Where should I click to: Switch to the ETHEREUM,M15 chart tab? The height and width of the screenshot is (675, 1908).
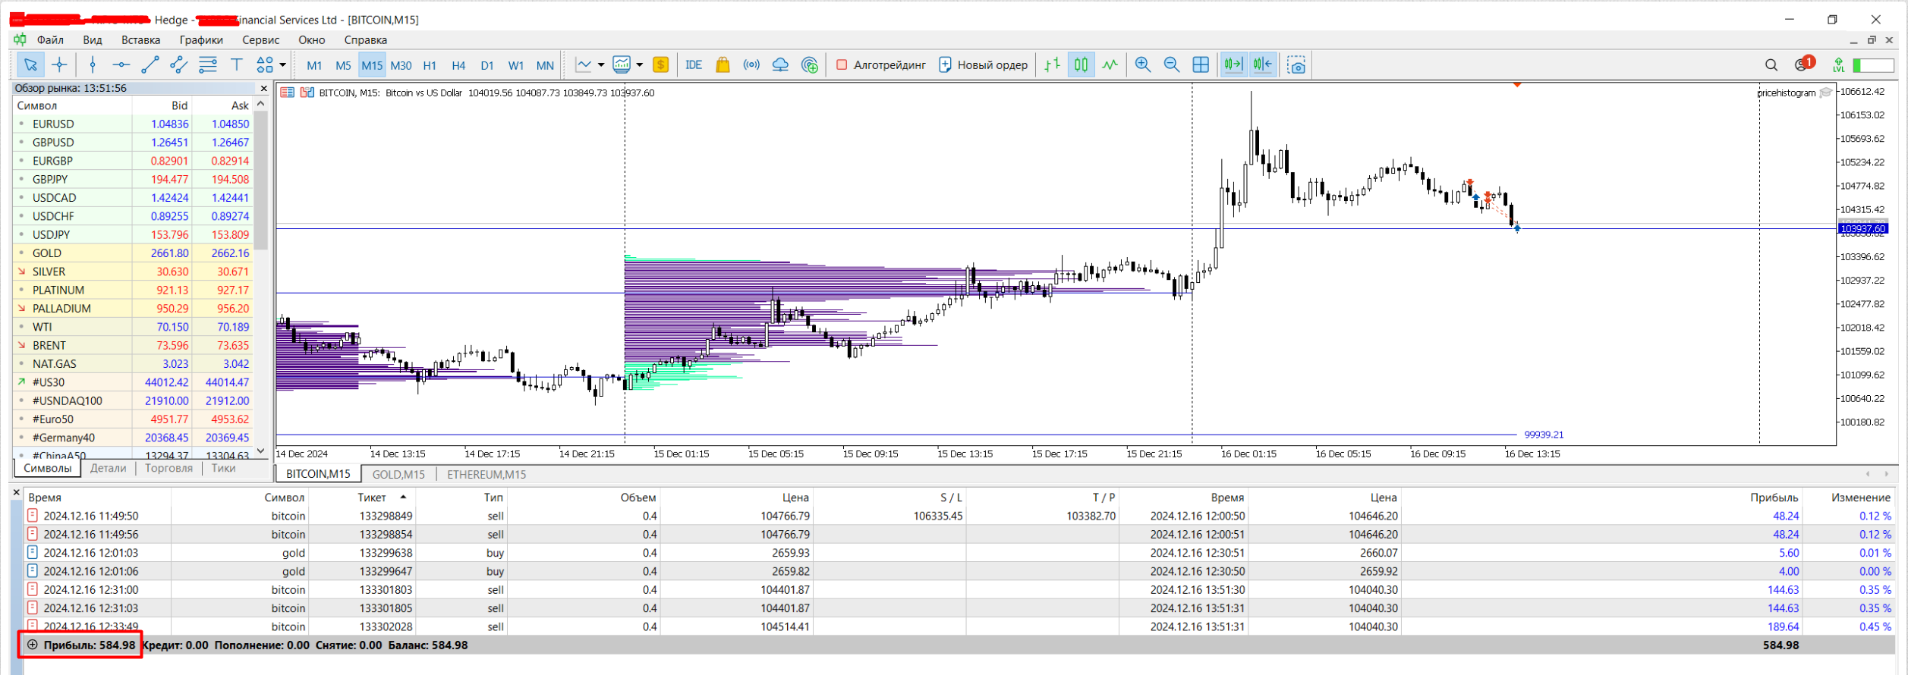tap(486, 475)
